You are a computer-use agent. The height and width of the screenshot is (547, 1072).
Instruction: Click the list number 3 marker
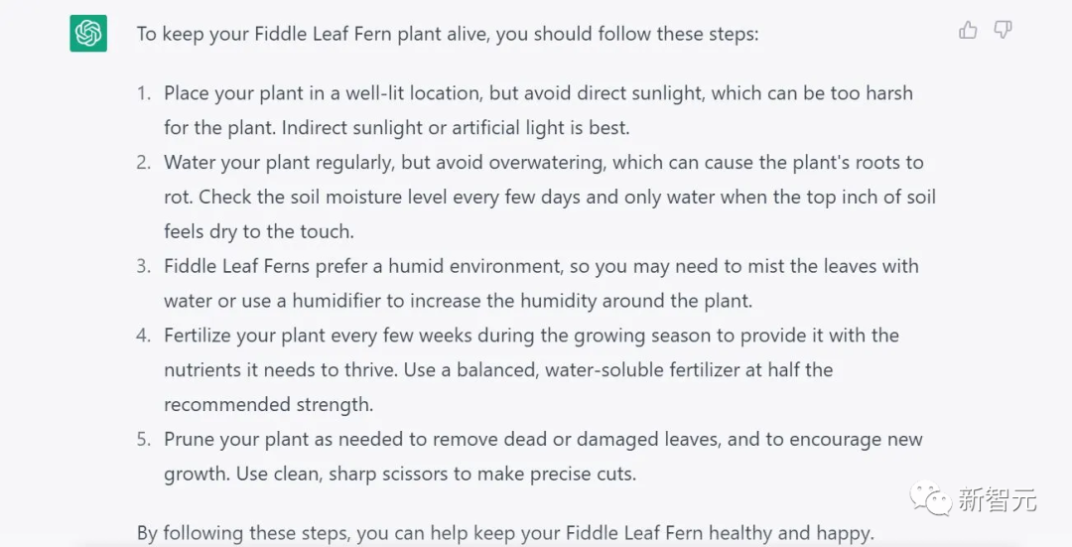(144, 266)
